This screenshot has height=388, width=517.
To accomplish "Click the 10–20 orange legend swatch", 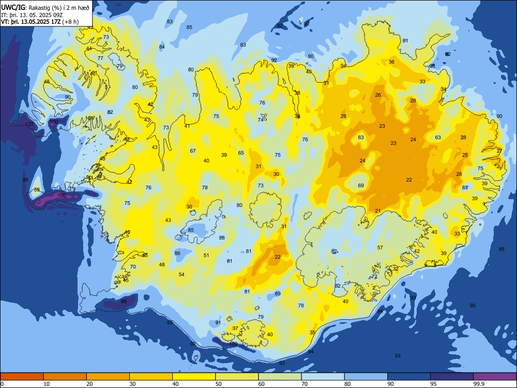I will tap(65, 377).
